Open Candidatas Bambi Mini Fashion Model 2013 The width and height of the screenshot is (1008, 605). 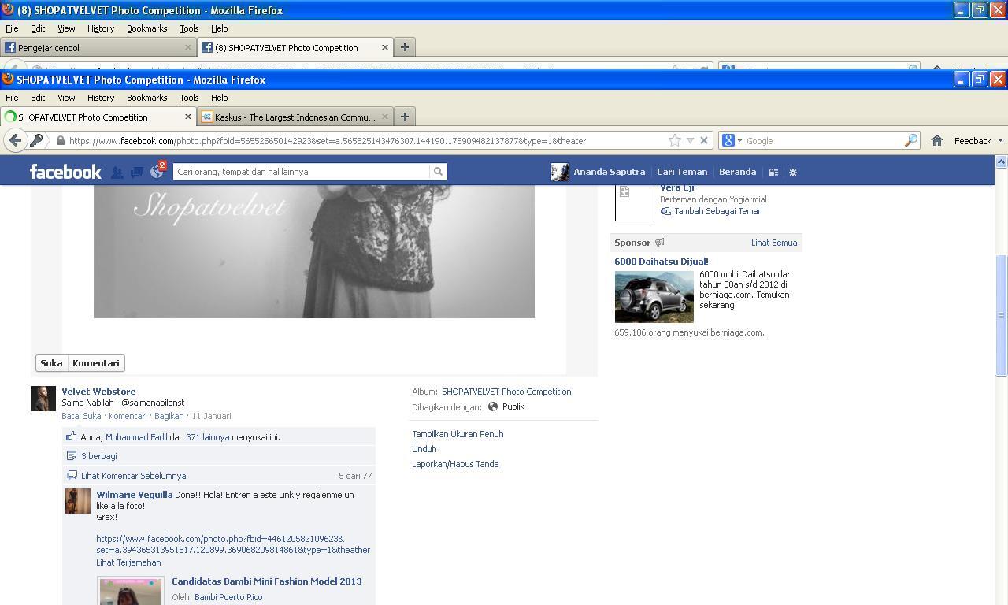pos(267,581)
